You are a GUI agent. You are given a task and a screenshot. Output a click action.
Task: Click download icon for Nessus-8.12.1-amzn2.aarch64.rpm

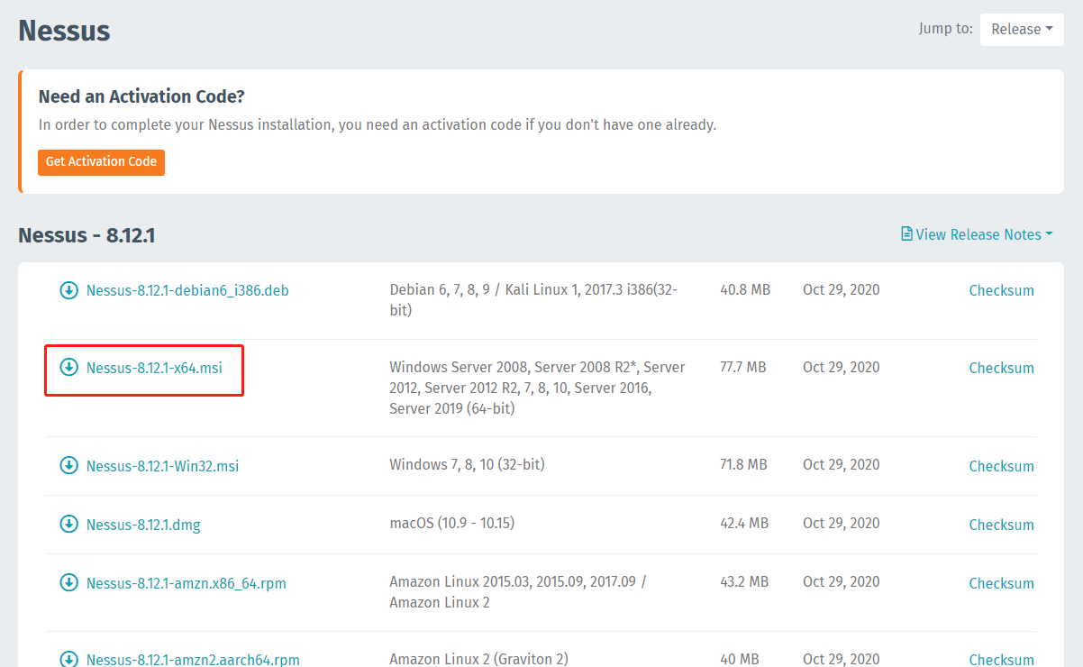click(x=68, y=659)
